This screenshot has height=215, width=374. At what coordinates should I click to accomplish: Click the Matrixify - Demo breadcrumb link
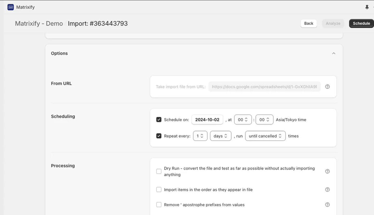[39, 23]
